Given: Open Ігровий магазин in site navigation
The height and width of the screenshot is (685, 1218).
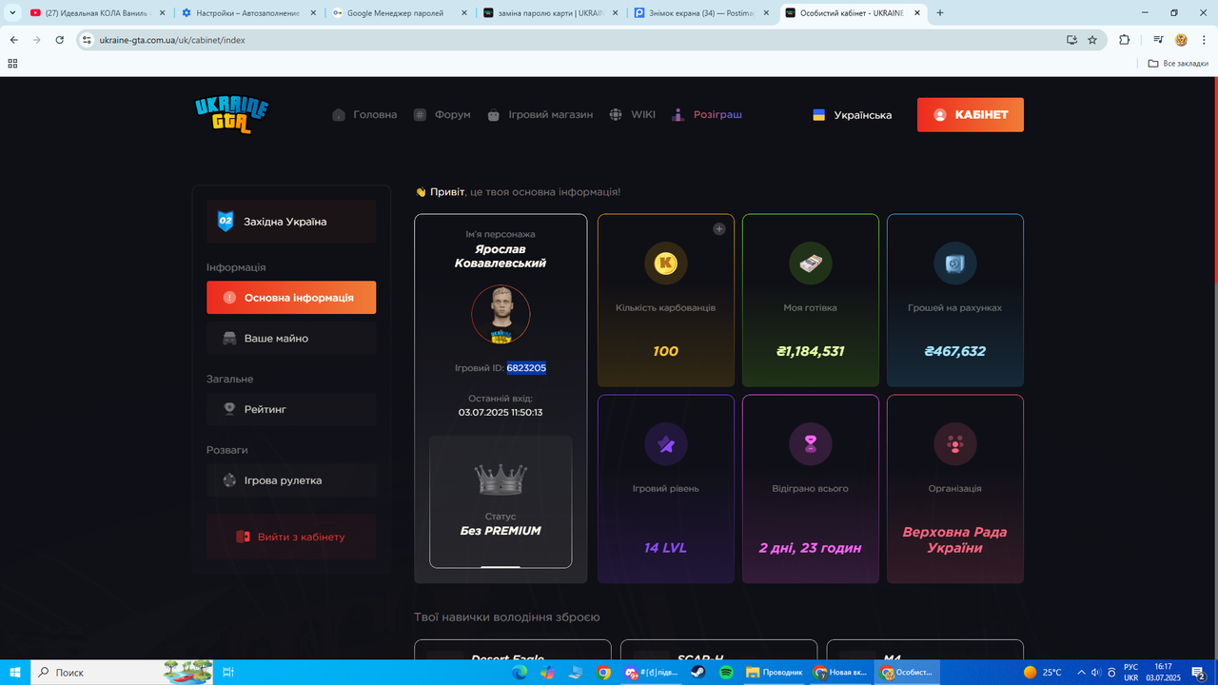Looking at the screenshot, I should (550, 115).
